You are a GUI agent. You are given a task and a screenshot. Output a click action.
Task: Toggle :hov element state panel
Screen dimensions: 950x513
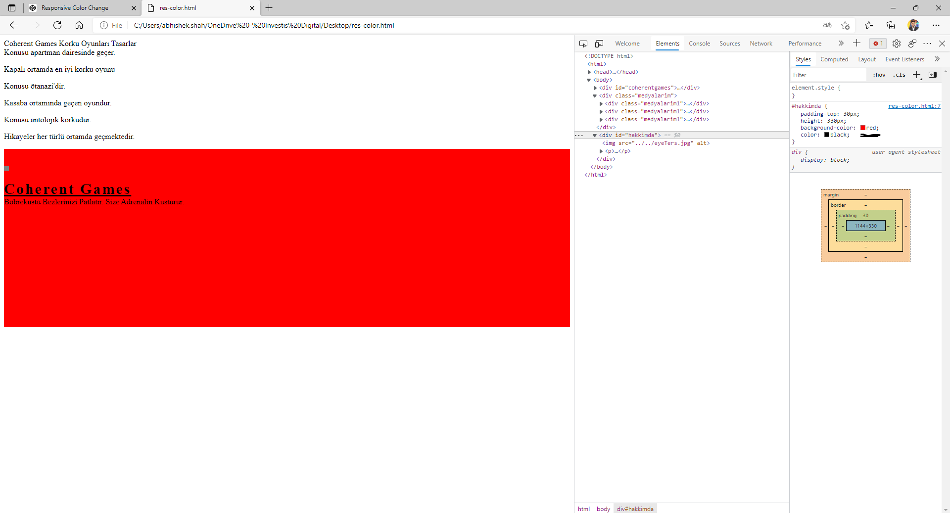pyautogui.click(x=879, y=75)
